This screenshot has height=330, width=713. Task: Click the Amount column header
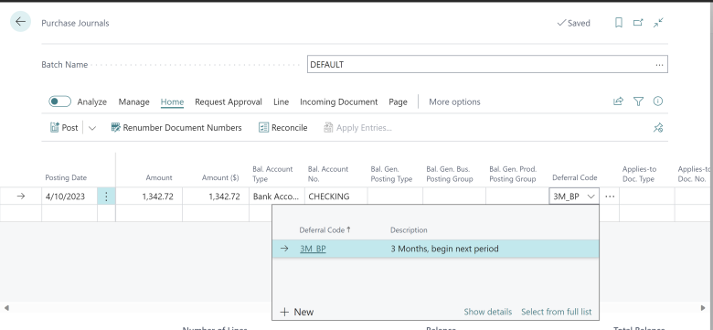pyautogui.click(x=159, y=177)
